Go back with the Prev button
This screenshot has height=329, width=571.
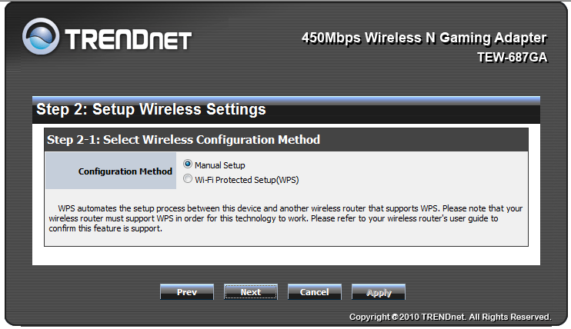187,292
